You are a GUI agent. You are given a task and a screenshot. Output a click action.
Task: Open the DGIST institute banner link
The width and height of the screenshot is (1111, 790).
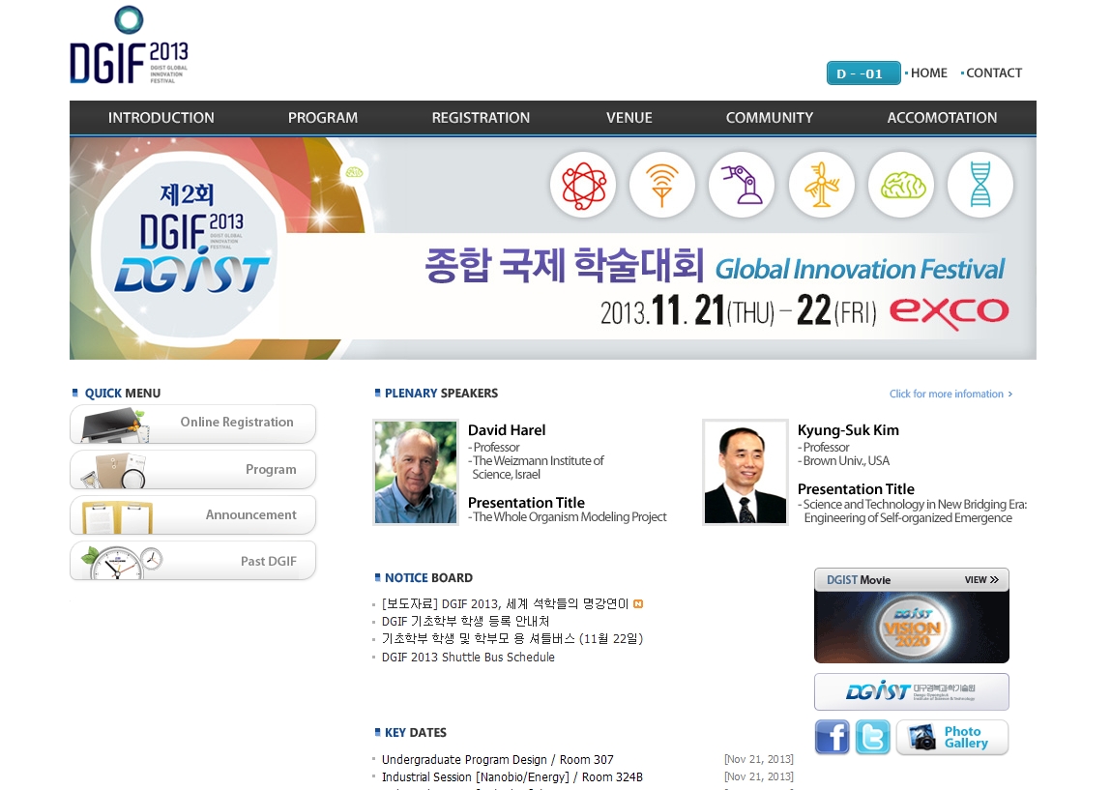point(912,691)
